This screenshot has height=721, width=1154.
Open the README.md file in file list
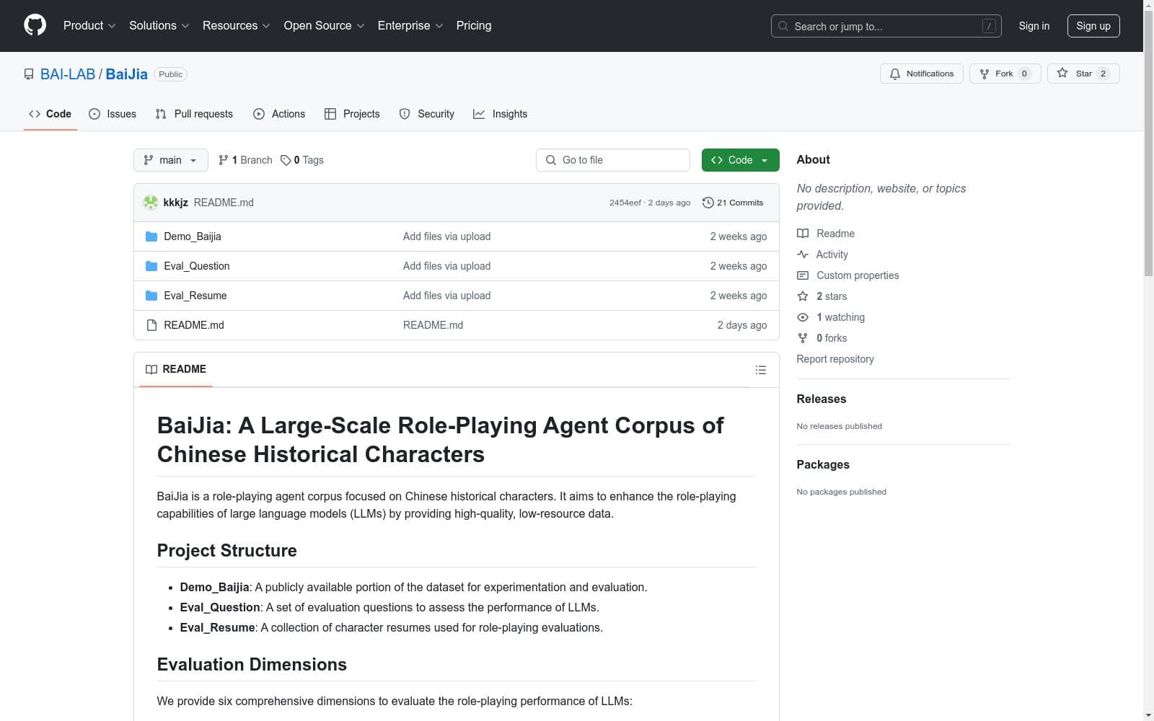tap(194, 325)
